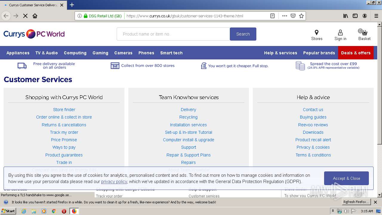The image size is (382, 215).
Task: Open Appliances menu
Action: (x=18, y=53)
